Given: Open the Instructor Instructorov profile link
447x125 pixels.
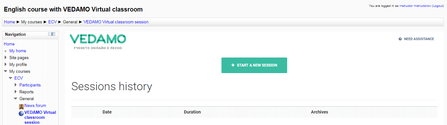Looking at the screenshot, I should [x=415, y=6].
